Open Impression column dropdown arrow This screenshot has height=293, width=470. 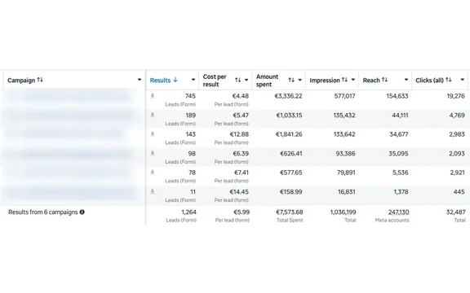pos(353,80)
